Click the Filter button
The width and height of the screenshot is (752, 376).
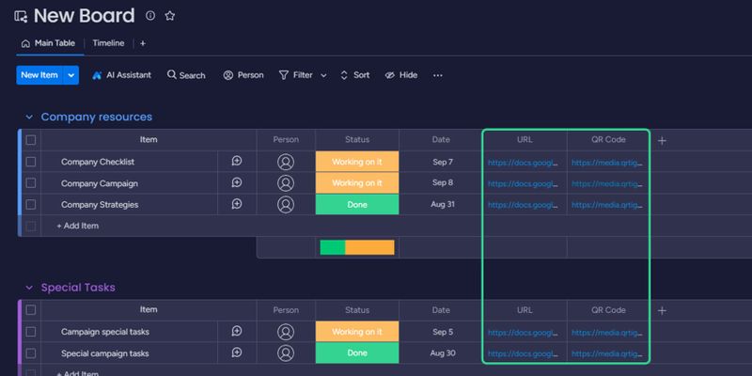pos(296,75)
